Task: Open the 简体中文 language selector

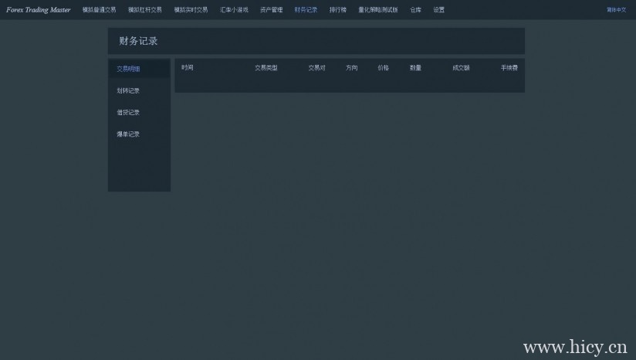Action: (x=616, y=10)
